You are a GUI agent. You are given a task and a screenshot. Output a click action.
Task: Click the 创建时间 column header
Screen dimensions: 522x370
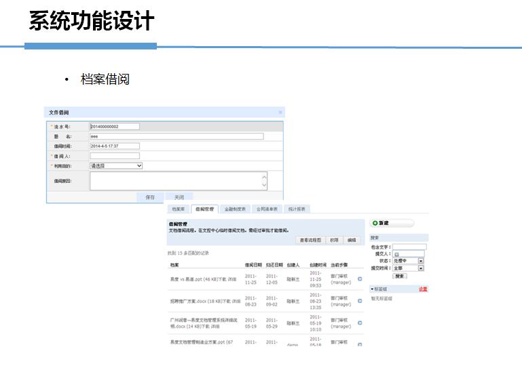point(318,265)
